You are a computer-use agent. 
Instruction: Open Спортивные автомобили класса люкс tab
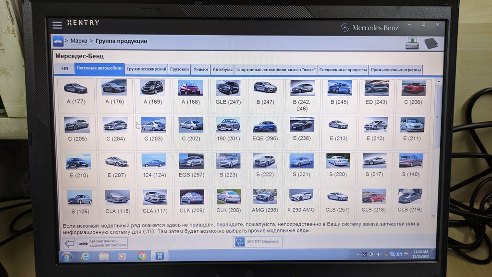(x=275, y=70)
